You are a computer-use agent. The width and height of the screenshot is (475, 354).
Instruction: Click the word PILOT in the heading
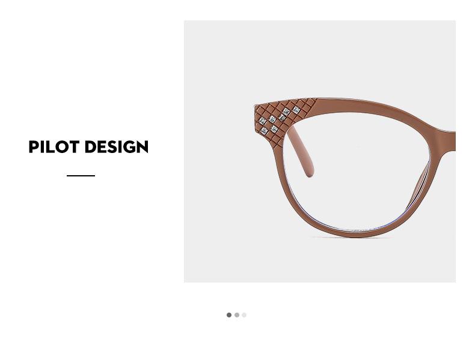(x=54, y=146)
